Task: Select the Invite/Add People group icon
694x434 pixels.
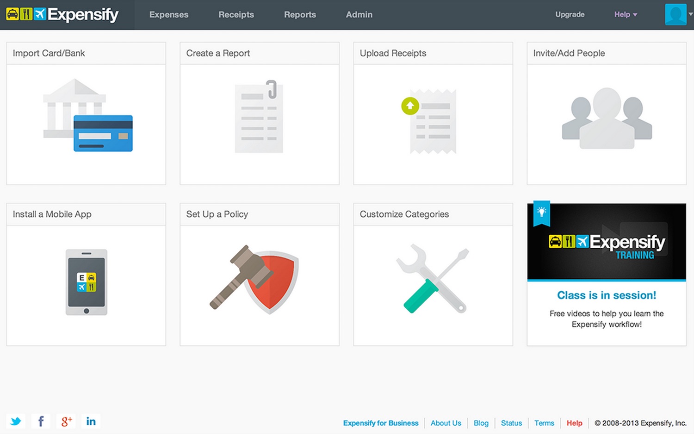Action: point(607,118)
